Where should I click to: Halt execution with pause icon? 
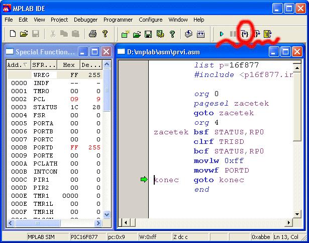point(233,34)
